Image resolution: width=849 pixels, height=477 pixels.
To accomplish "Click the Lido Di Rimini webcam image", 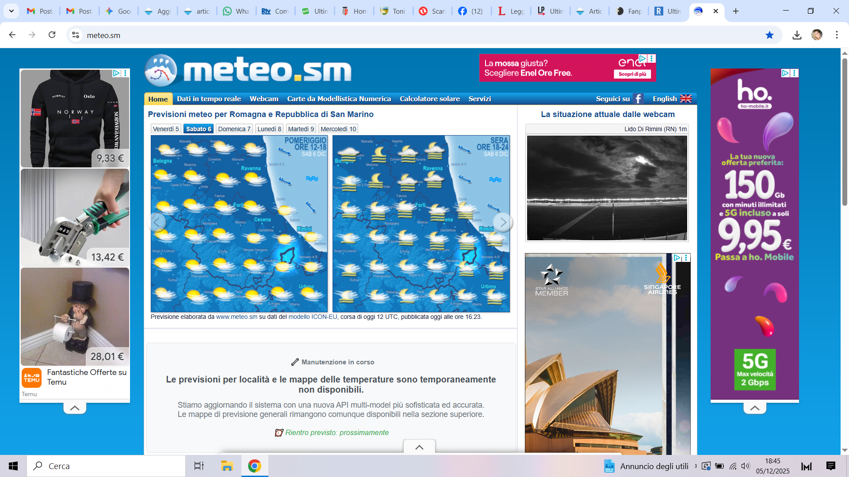I will point(607,188).
